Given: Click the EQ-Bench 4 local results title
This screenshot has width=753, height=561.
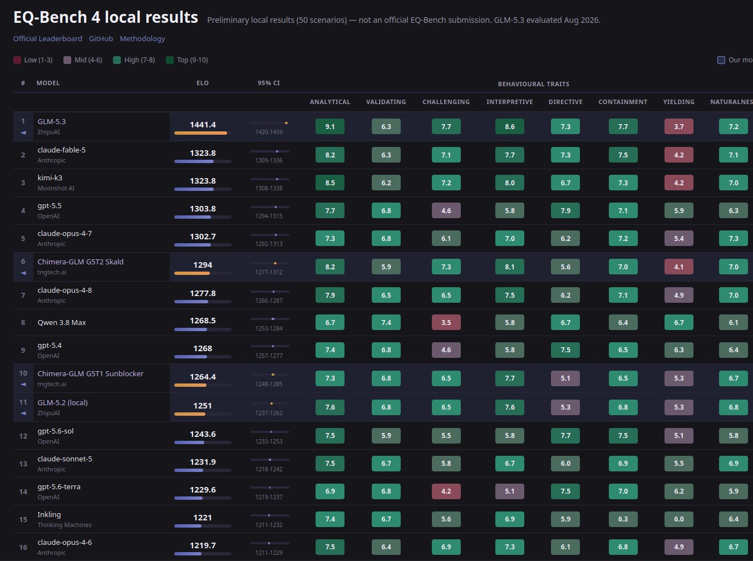Looking at the screenshot, I should point(106,18).
